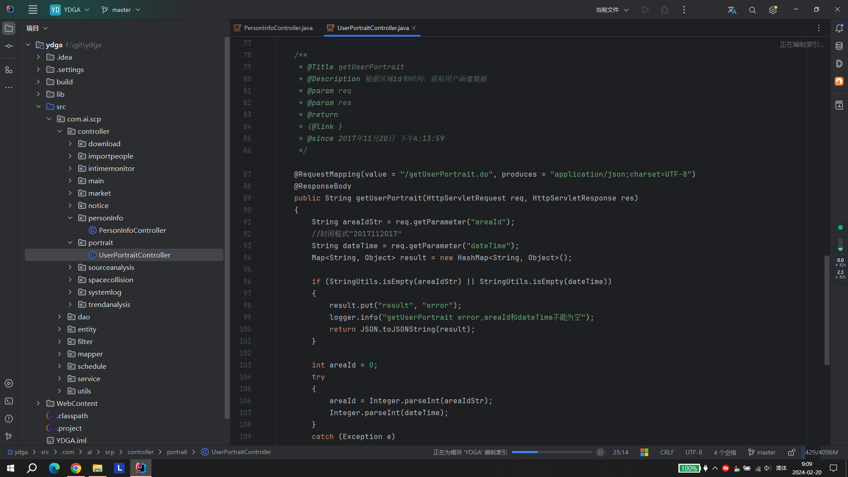Switch to PersonInfoController.java tab
Image resolution: width=848 pixels, height=477 pixels.
click(x=274, y=28)
